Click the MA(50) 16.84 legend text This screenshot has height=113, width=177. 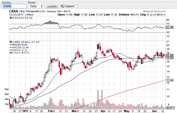[20, 45]
